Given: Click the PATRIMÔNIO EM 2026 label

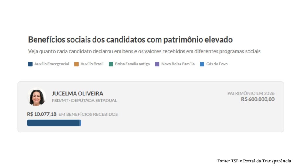Looking at the screenshot, I should click(x=251, y=93).
